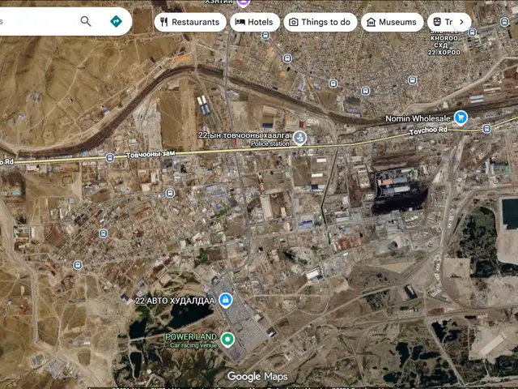Select the Hotels category chip
Viewport: 518px width, 389px height.
coord(255,22)
